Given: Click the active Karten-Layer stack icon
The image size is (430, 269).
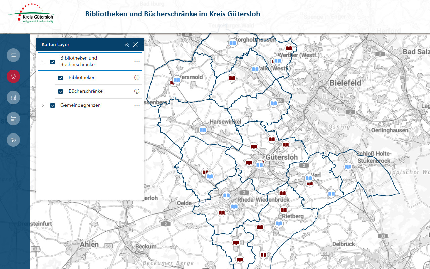Looking at the screenshot, I should click(13, 76).
